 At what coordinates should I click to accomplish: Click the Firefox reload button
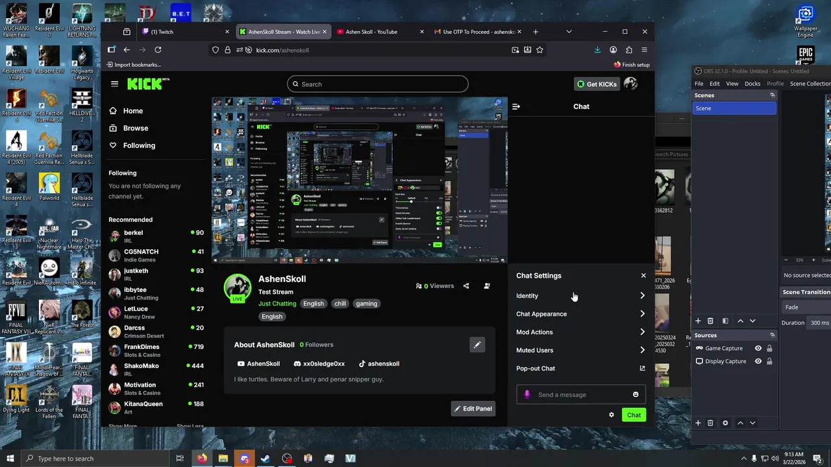(x=158, y=50)
